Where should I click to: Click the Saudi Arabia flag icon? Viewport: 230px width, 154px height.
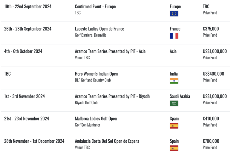click(174, 103)
